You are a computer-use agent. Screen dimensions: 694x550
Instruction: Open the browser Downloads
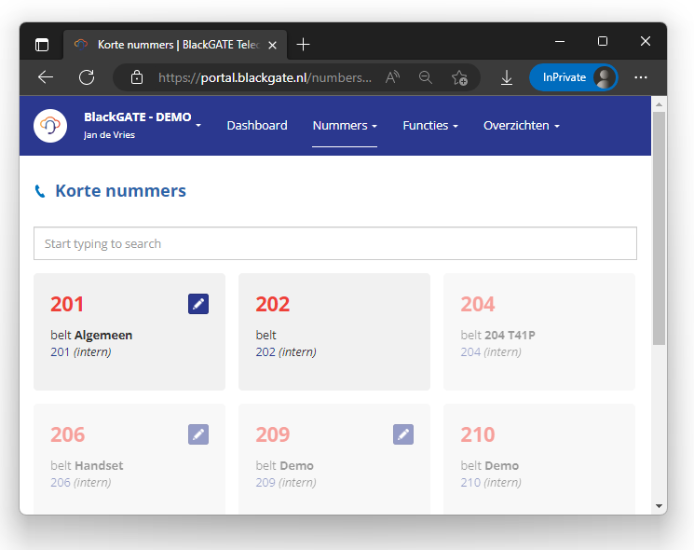tap(507, 77)
